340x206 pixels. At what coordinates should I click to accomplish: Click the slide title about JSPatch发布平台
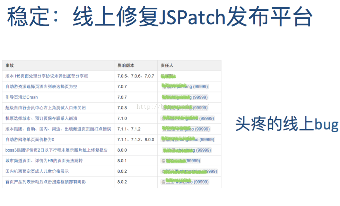[159, 17]
